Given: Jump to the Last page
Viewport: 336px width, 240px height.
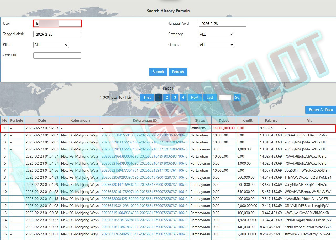Looking at the screenshot, I should pos(210,97).
